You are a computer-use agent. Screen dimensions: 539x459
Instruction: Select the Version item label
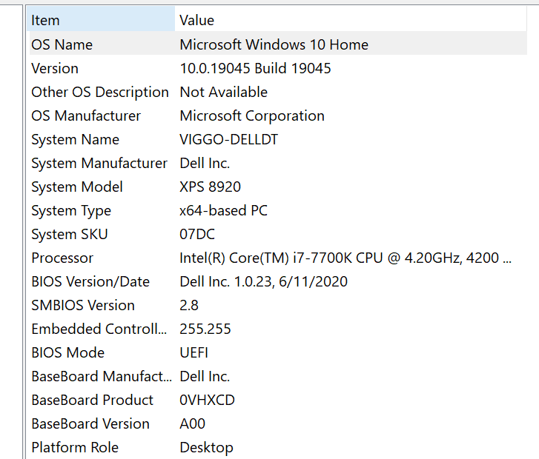click(x=55, y=68)
